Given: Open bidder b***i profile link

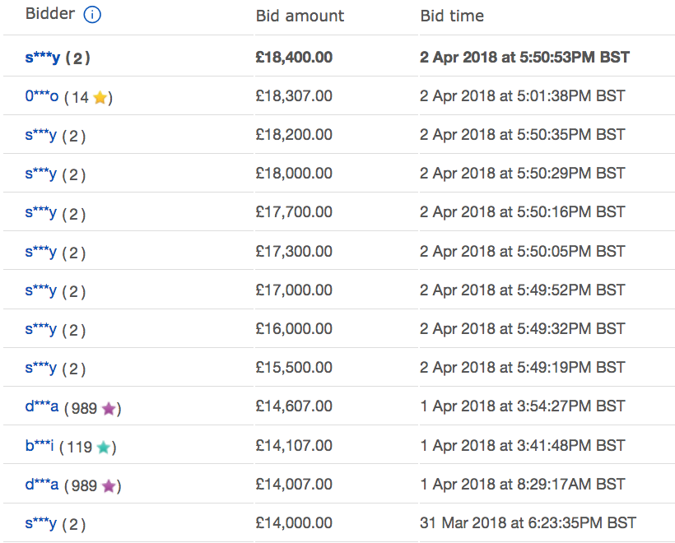Looking at the screenshot, I should point(40,447).
